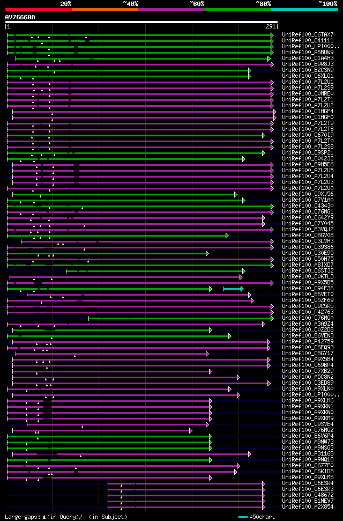Click the AV766600 query name label
The height and width of the screenshot is (521, 343).
(20, 17)
